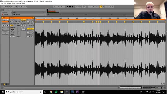Open the Complex warp mode dropdown
This screenshot has height=94, width=167.
(x=23, y=30)
